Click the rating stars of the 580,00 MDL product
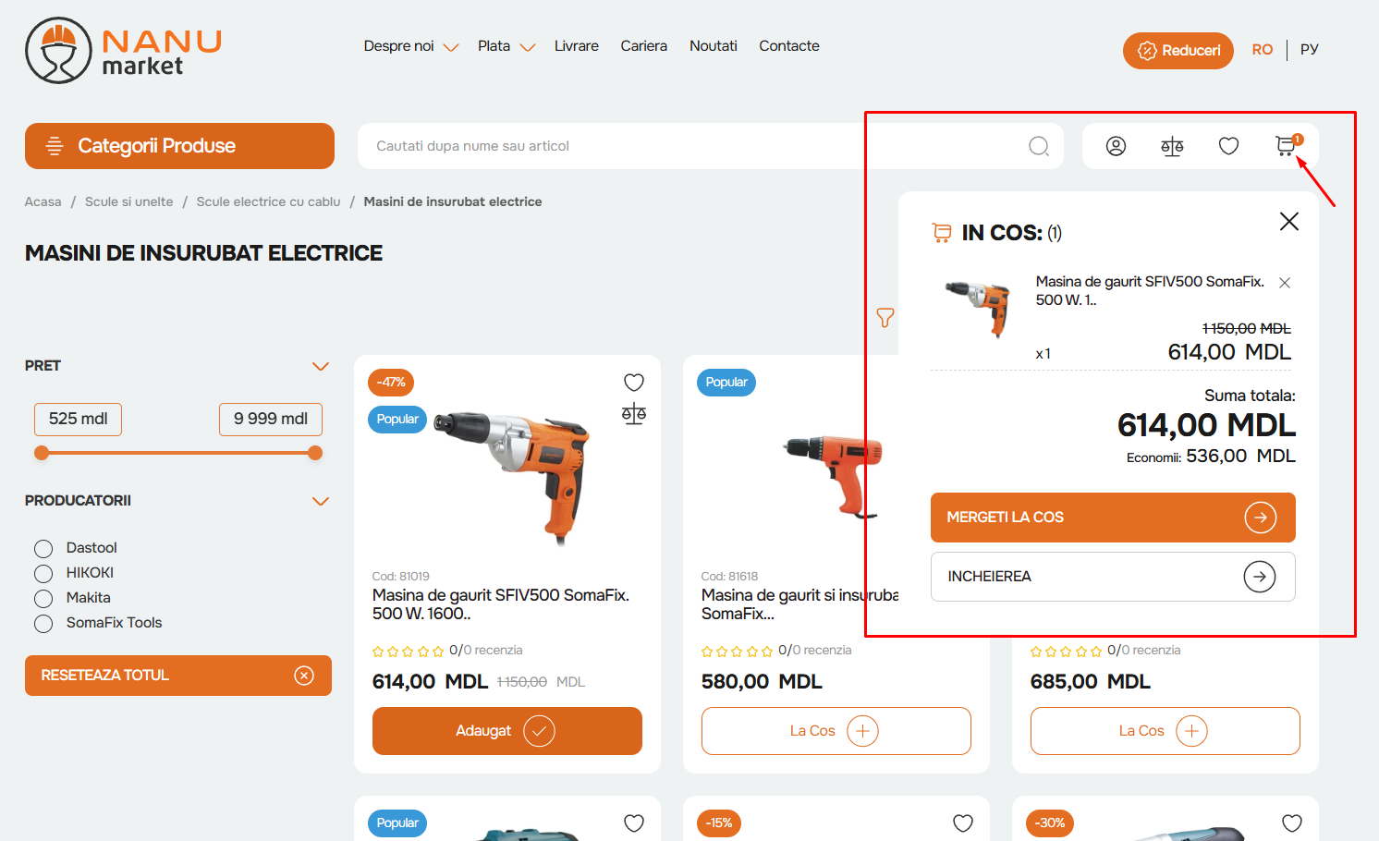The width and height of the screenshot is (1379, 841). click(x=737, y=652)
